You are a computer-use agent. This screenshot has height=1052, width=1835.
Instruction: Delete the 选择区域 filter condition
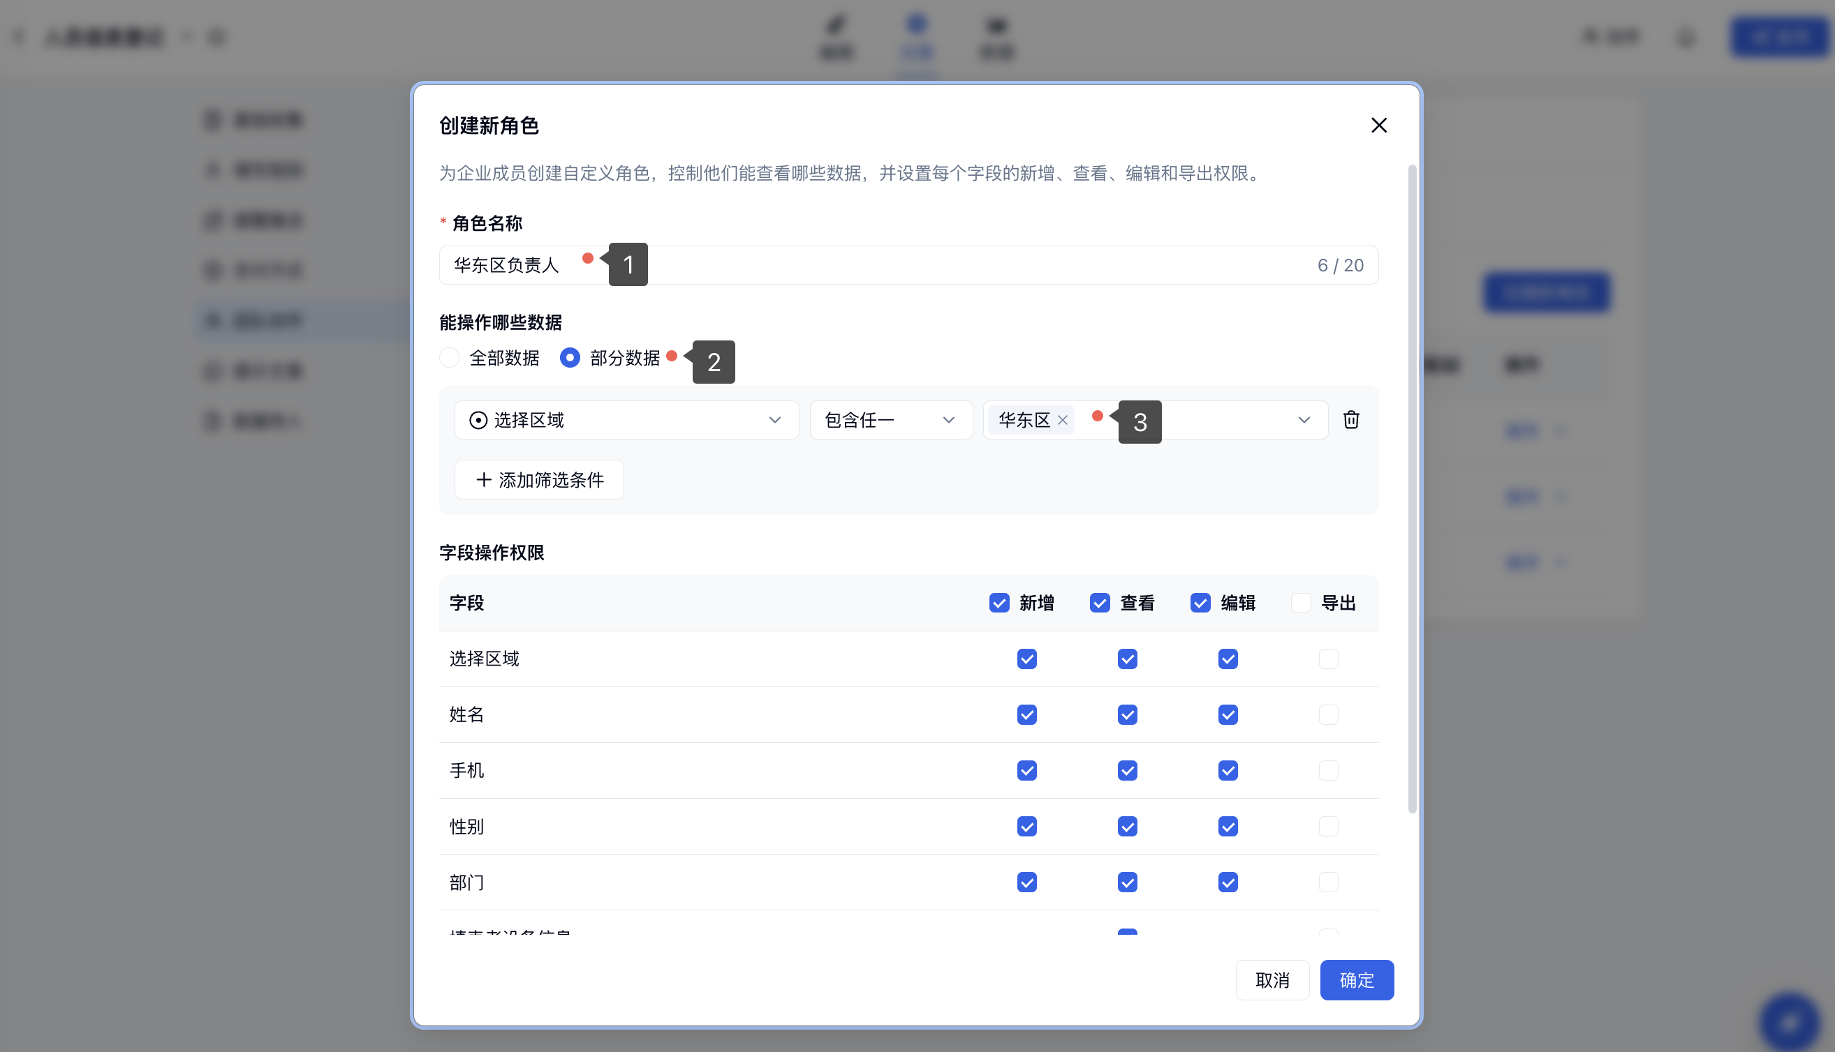[1350, 420]
